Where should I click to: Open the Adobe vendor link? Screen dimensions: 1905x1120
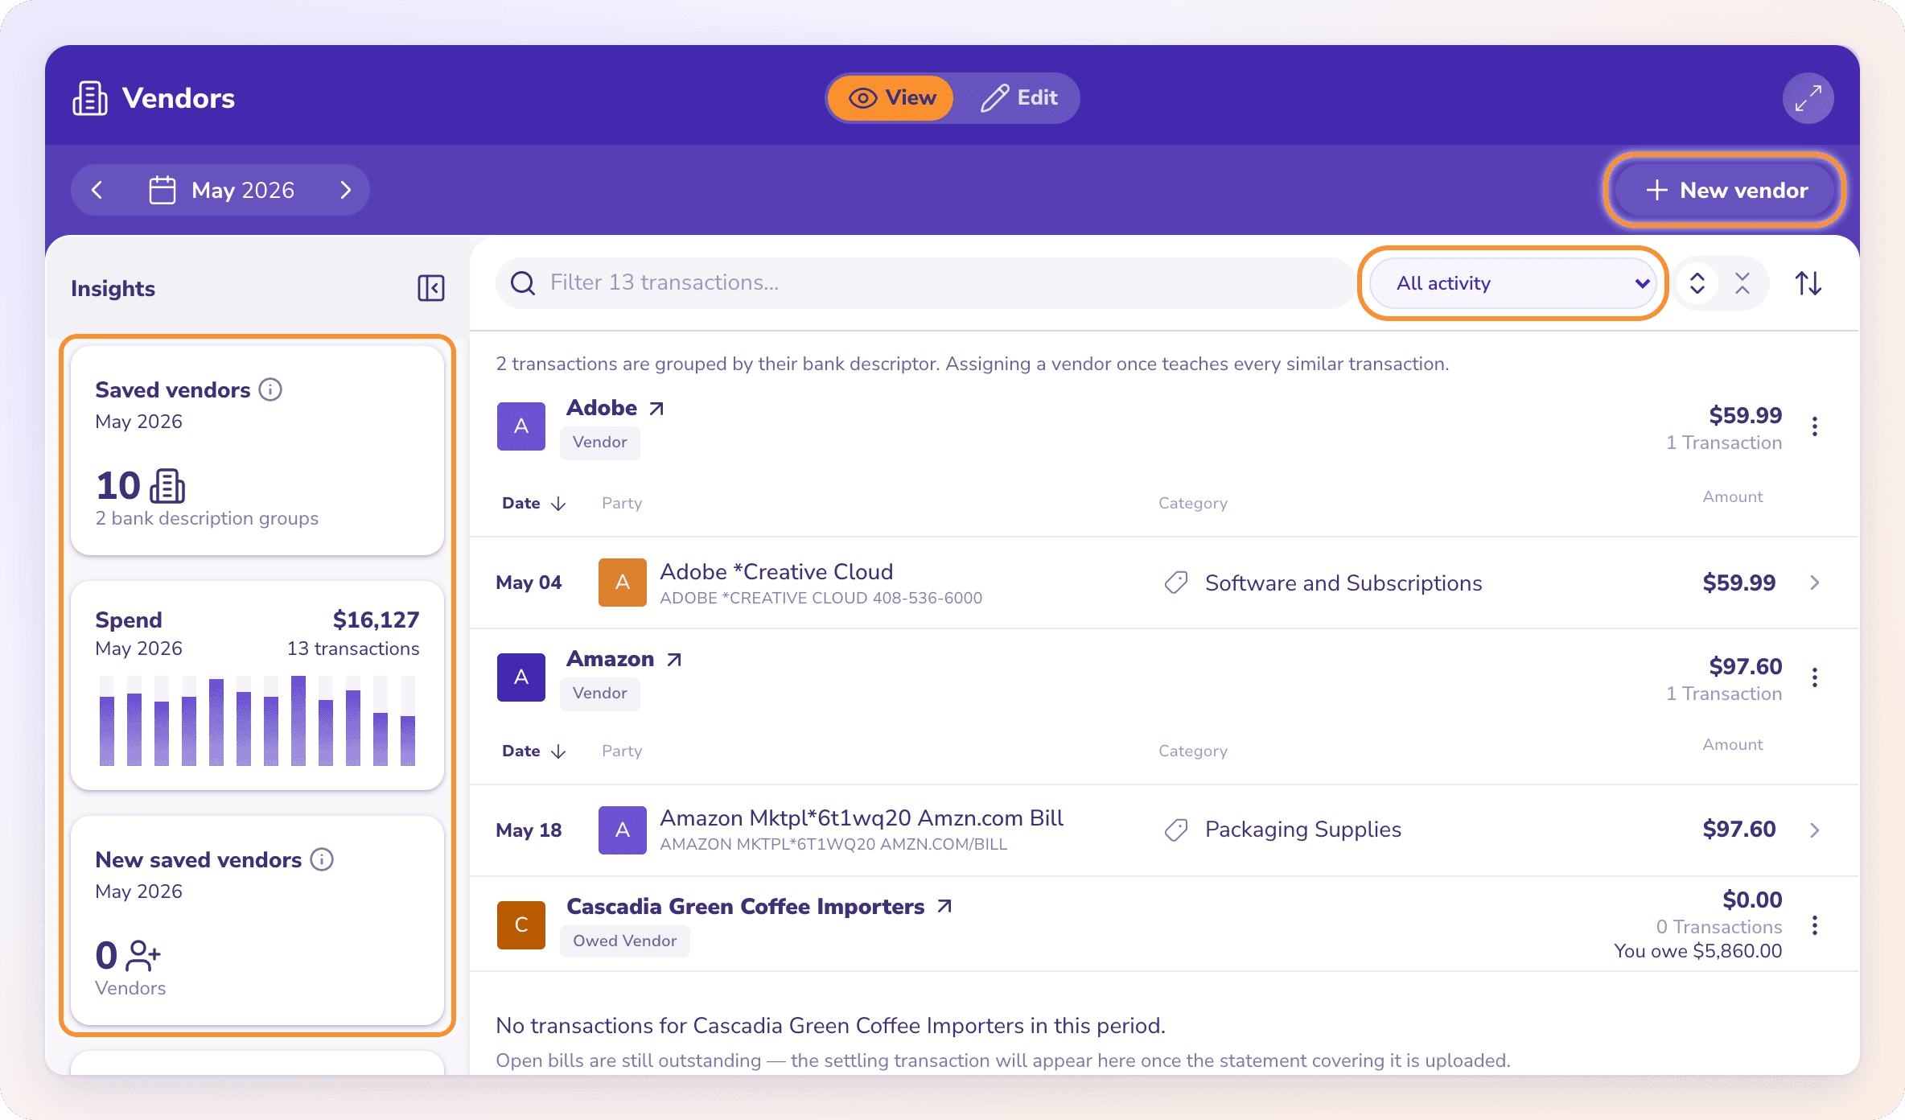click(602, 408)
